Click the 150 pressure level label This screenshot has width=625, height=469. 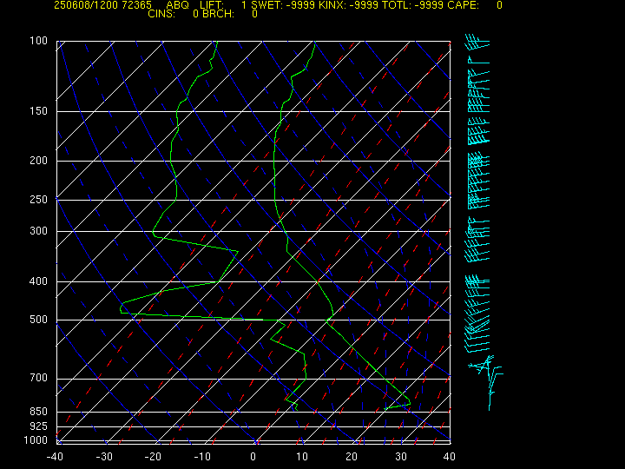[38, 111]
